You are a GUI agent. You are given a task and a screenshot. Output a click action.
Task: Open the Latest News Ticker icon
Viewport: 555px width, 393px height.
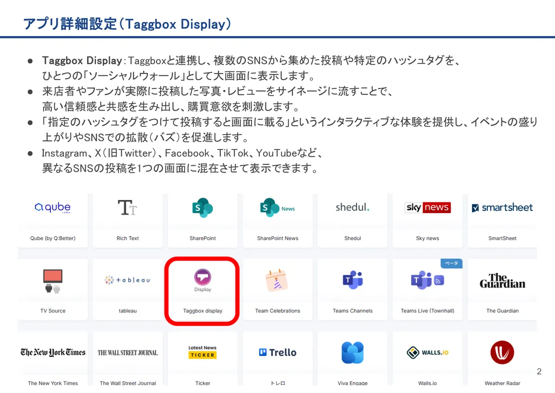(203, 352)
